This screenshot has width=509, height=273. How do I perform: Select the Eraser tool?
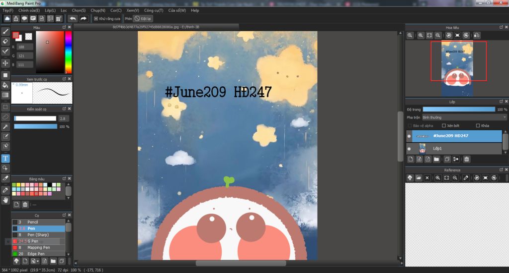click(x=5, y=42)
